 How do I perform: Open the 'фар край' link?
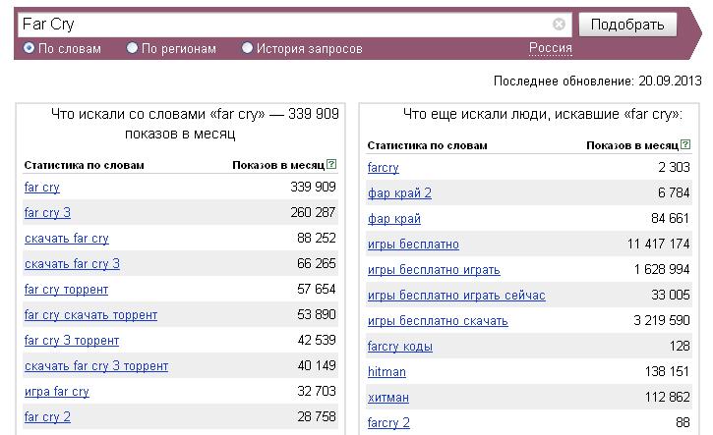pos(393,218)
